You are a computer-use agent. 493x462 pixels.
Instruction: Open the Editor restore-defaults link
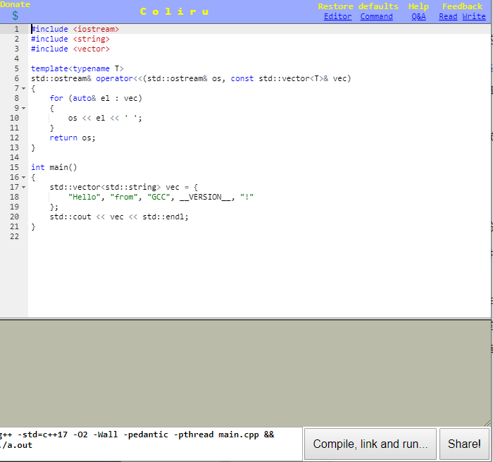click(337, 17)
